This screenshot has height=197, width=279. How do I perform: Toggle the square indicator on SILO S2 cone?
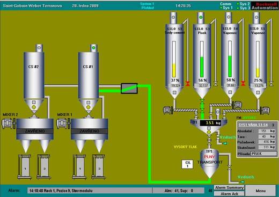(174, 92)
